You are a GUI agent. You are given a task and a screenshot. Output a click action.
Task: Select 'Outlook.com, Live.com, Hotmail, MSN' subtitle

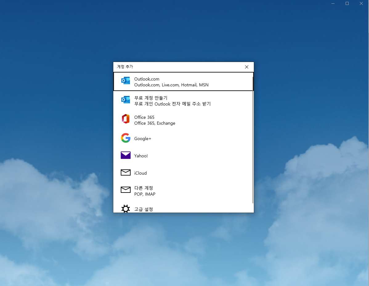(171, 85)
